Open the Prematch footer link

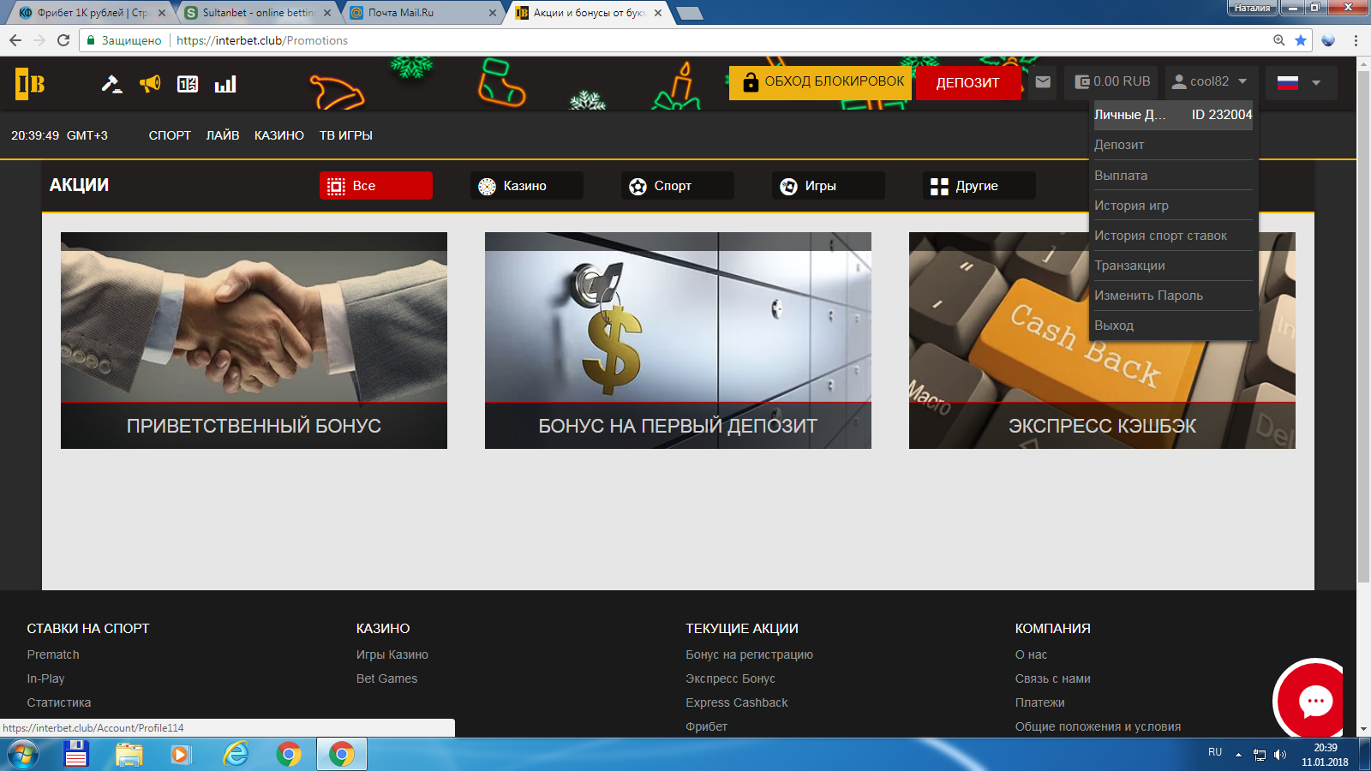[x=53, y=654]
